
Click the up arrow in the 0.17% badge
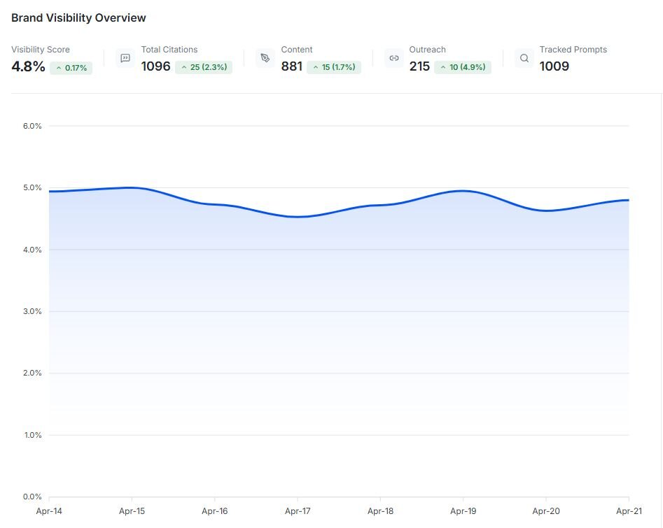pos(58,68)
